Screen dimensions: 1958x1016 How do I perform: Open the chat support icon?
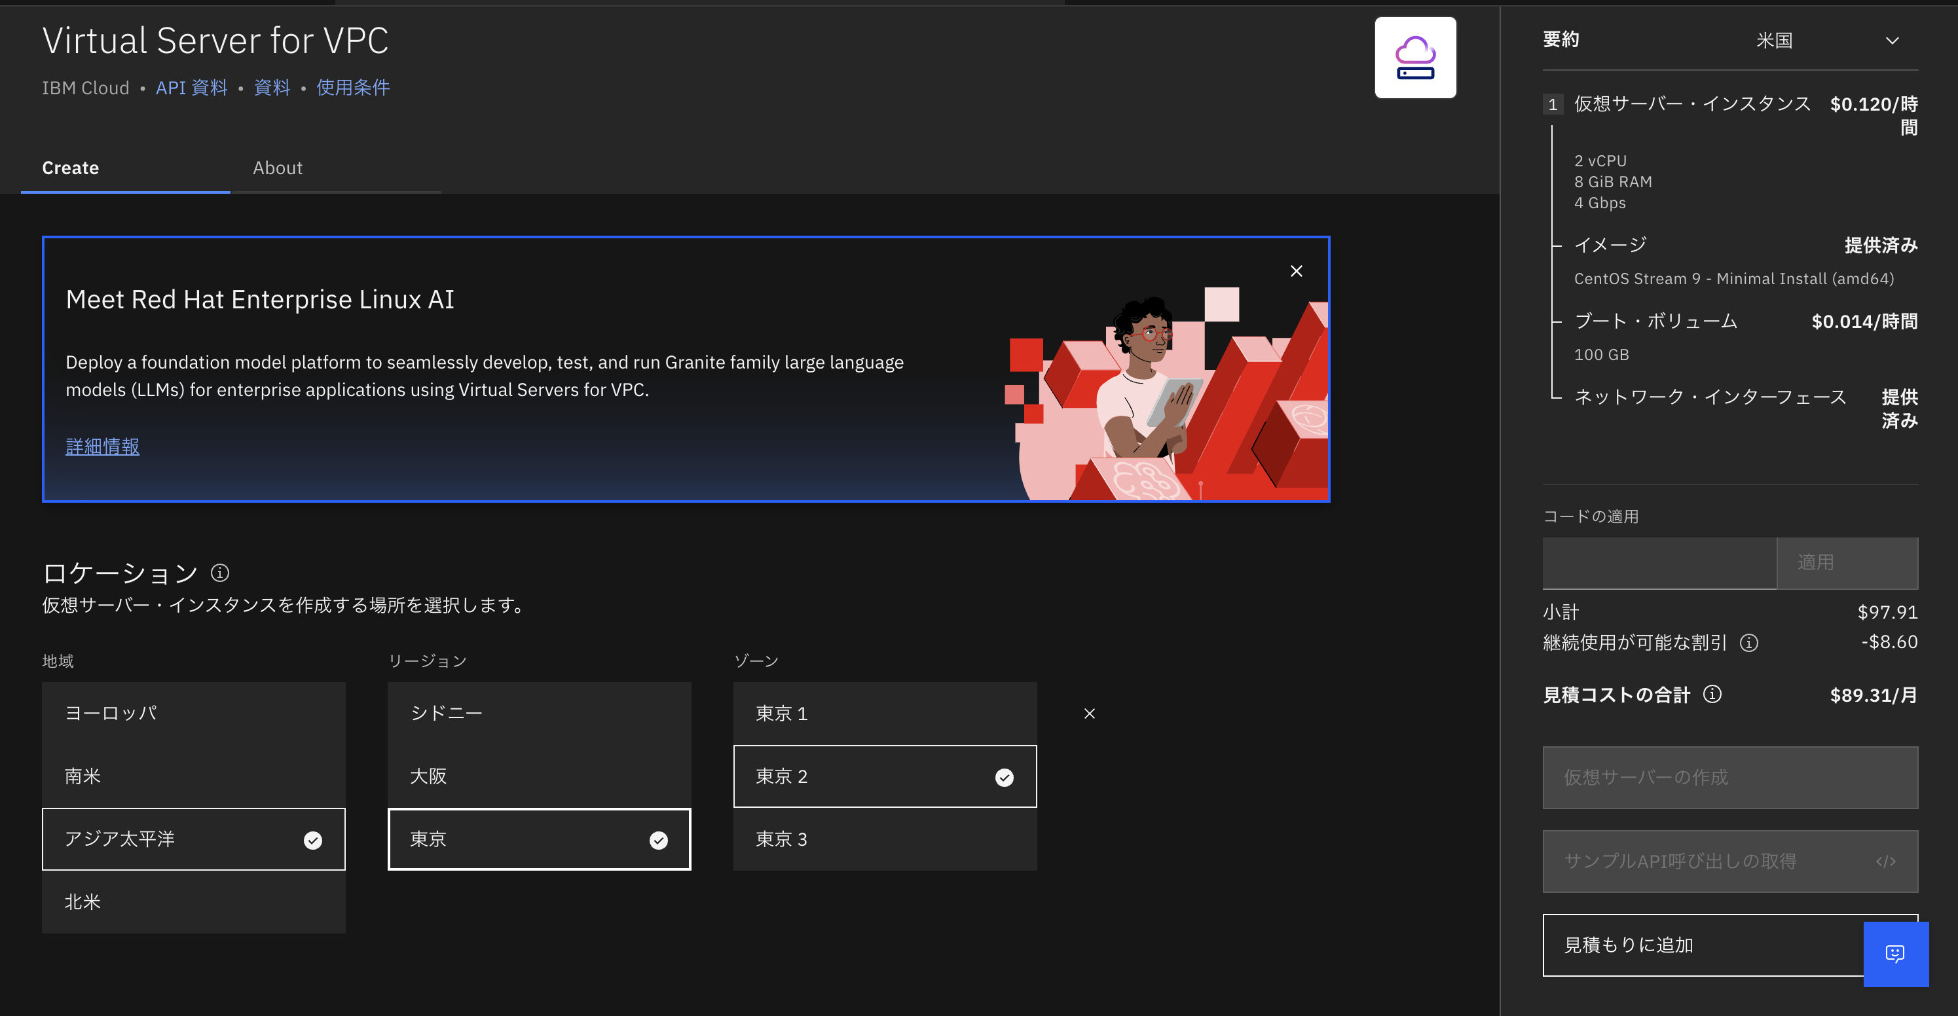tap(1896, 954)
